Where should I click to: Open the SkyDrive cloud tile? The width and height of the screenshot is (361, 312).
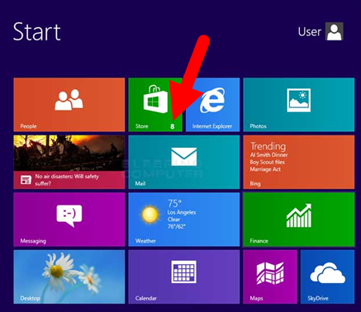327,277
